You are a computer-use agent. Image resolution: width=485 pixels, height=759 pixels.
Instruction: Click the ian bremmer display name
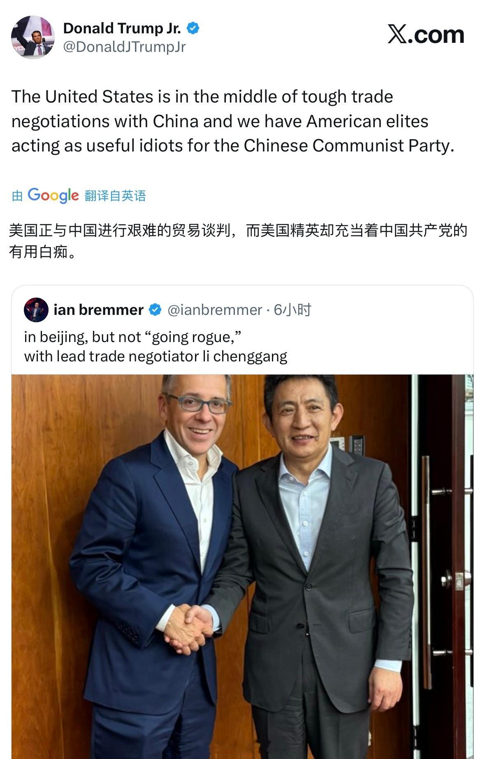(x=98, y=310)
